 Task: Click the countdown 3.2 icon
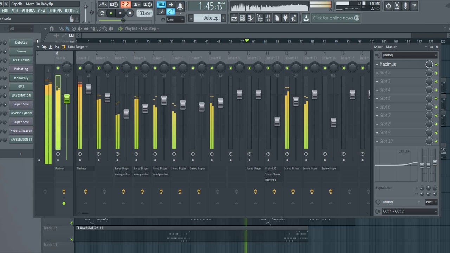pos(126,5)
